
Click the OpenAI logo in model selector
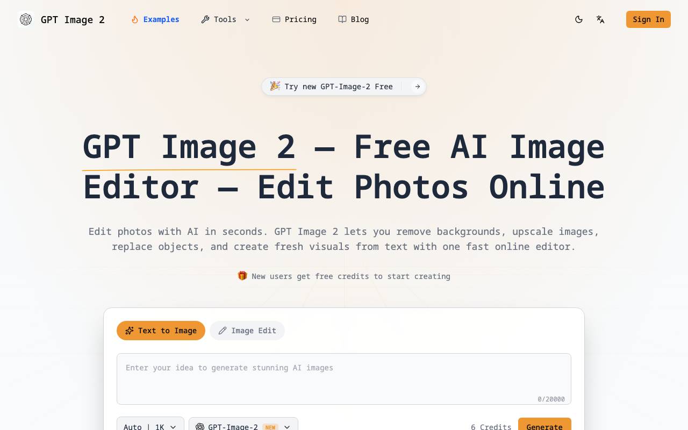coord(200,427)
